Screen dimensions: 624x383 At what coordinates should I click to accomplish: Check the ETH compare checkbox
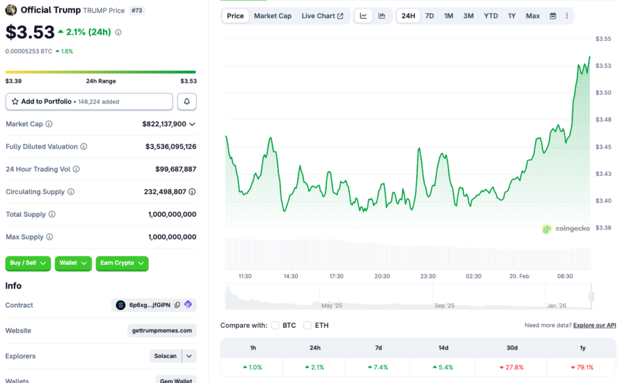click(307, 325)
